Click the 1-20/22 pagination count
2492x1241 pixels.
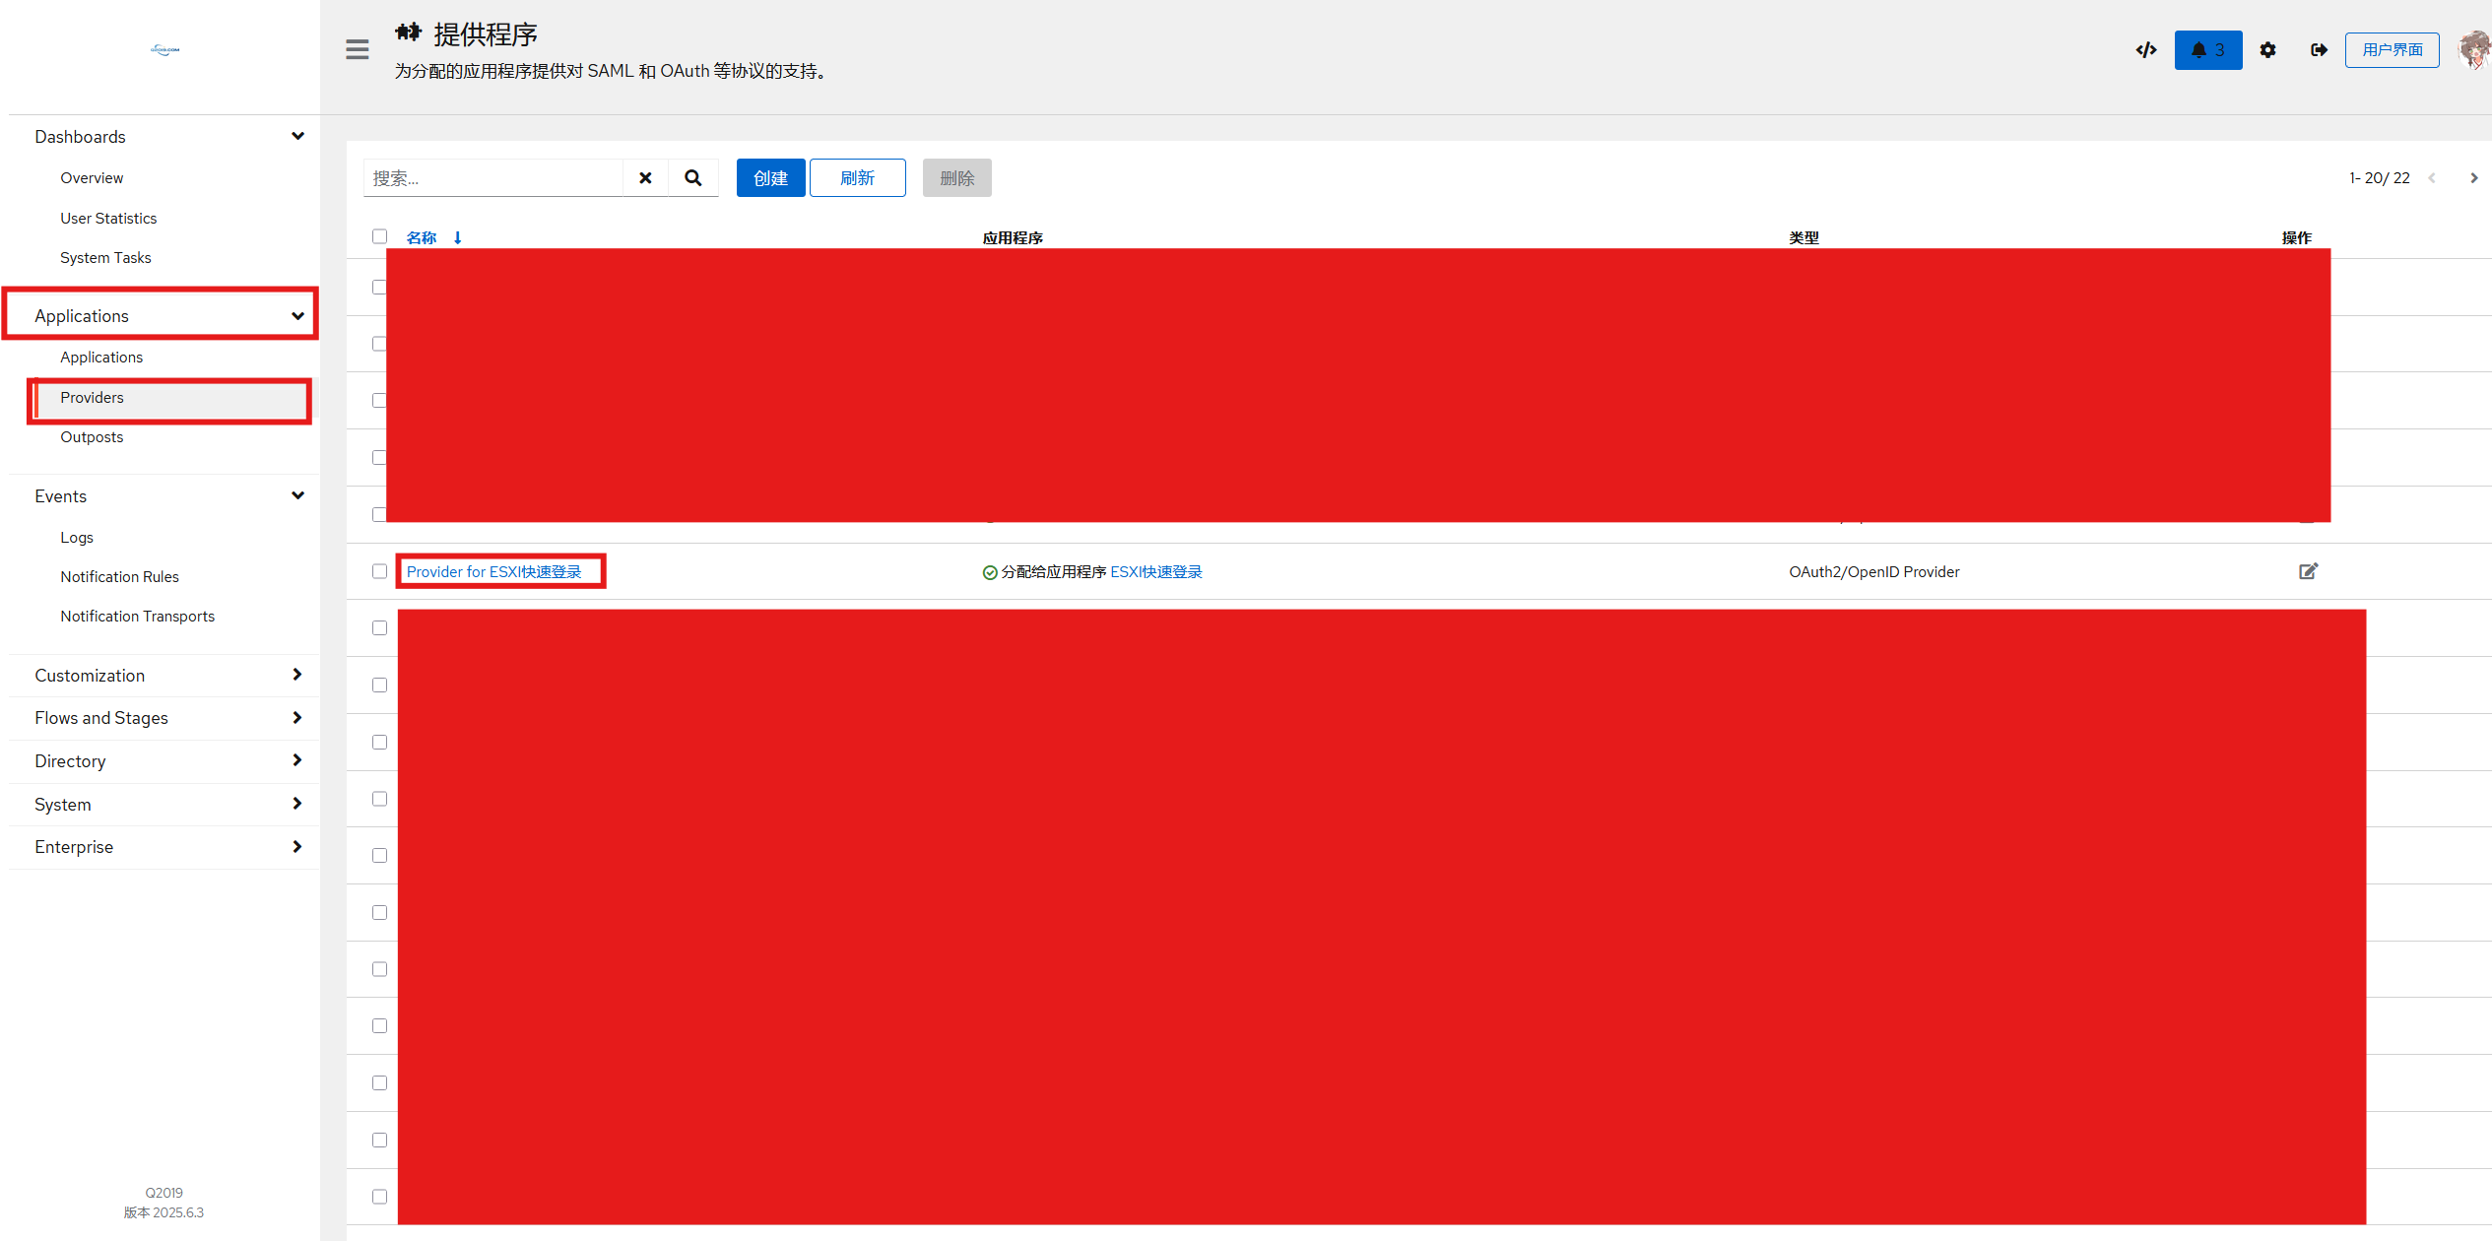[2379, 178]
